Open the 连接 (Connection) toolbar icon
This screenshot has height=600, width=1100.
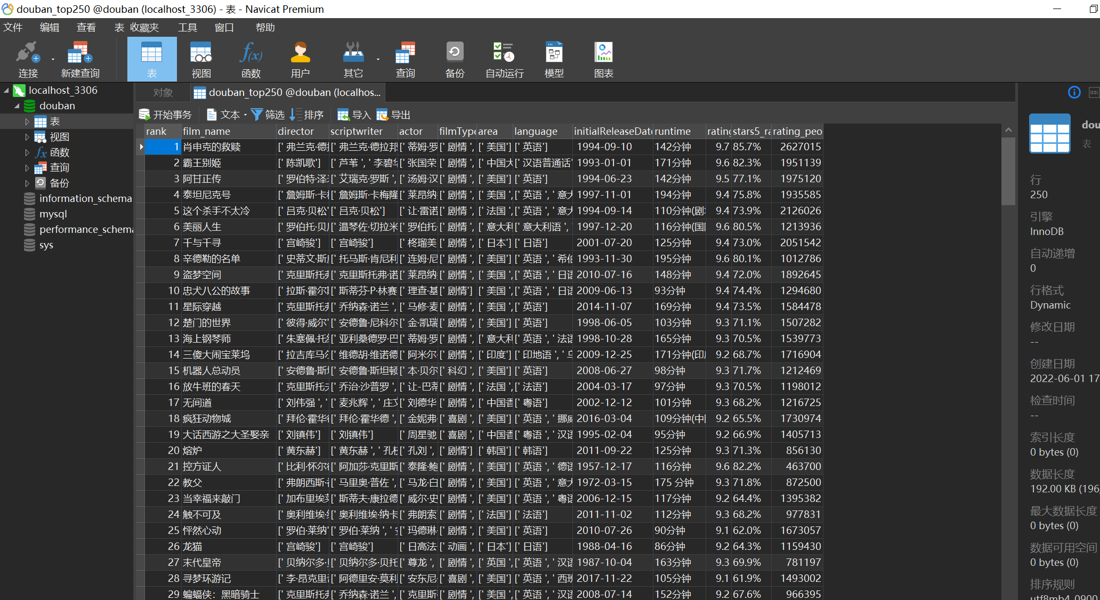click(x=28, y=60)
